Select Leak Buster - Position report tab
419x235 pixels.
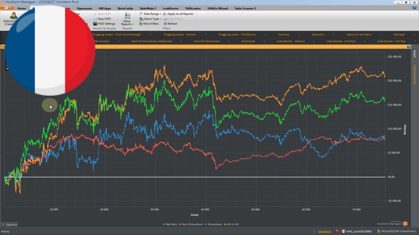[341, 41]
